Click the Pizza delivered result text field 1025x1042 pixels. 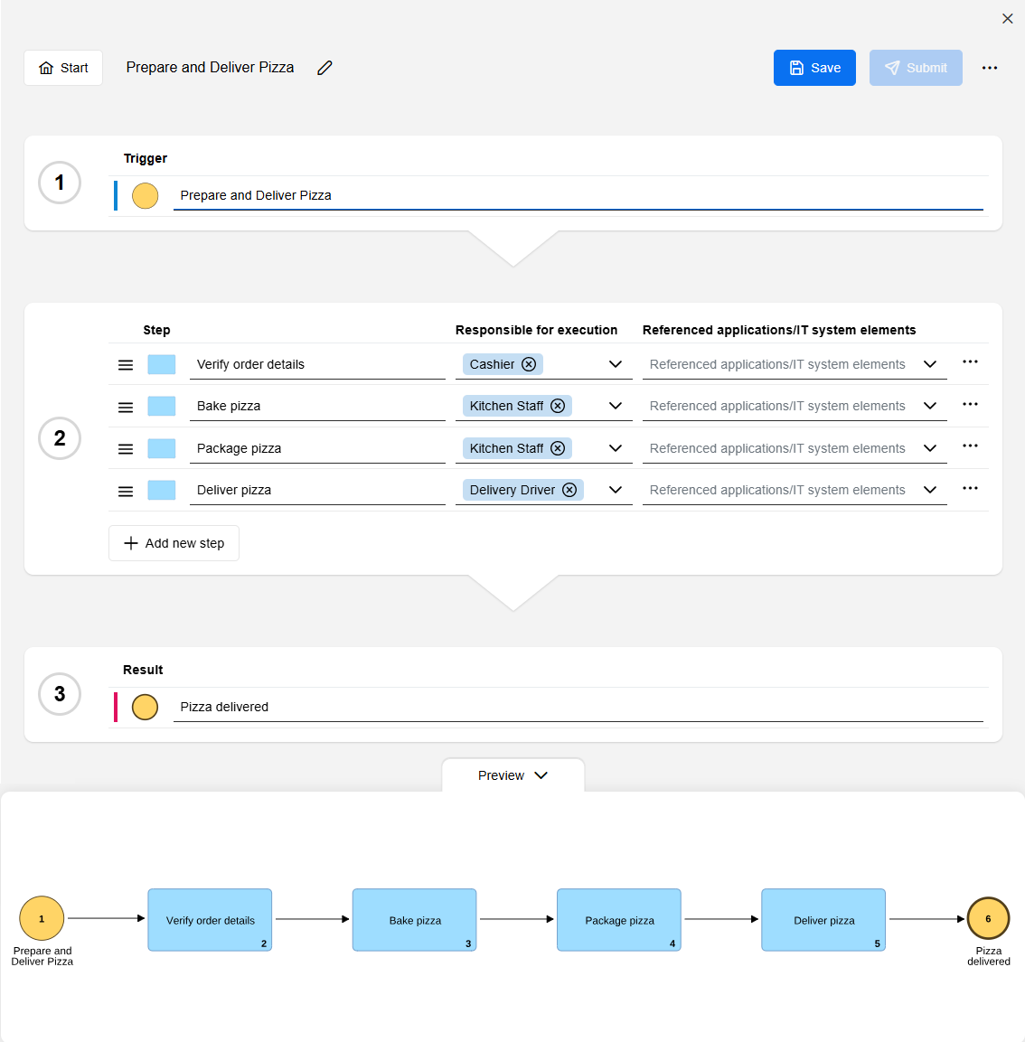(x=578, y=707)
